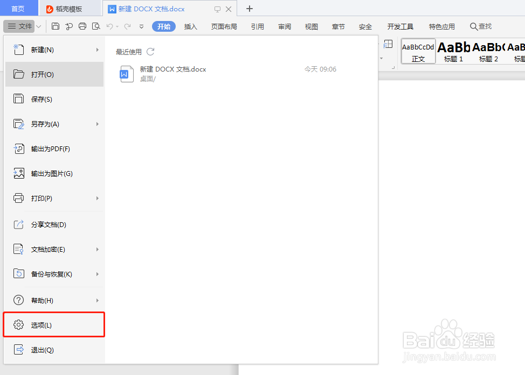Click the Export to PDF icon
The width and height of the screenshot is (525, 375).
point(18,148)
